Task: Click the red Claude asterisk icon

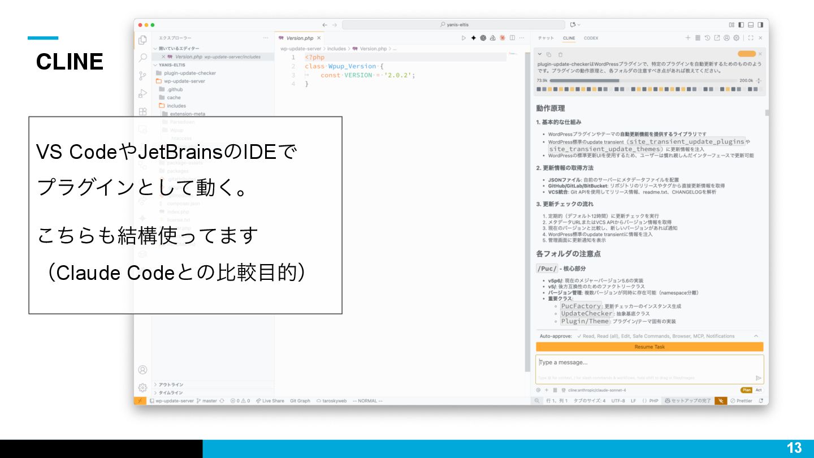Action: (x=502, y=38)
